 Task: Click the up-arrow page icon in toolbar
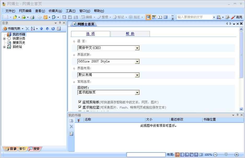(x=64, y=17)
